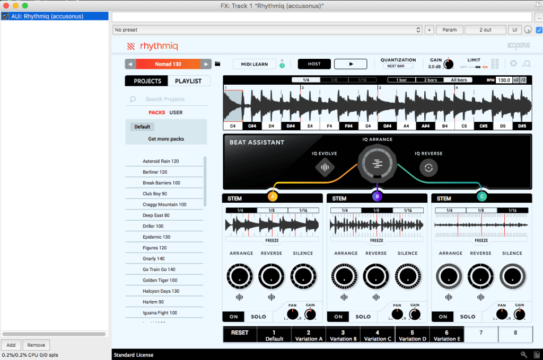
Task: Click the magnifier icon beside settings gear
Action: [x=527, y=64]
